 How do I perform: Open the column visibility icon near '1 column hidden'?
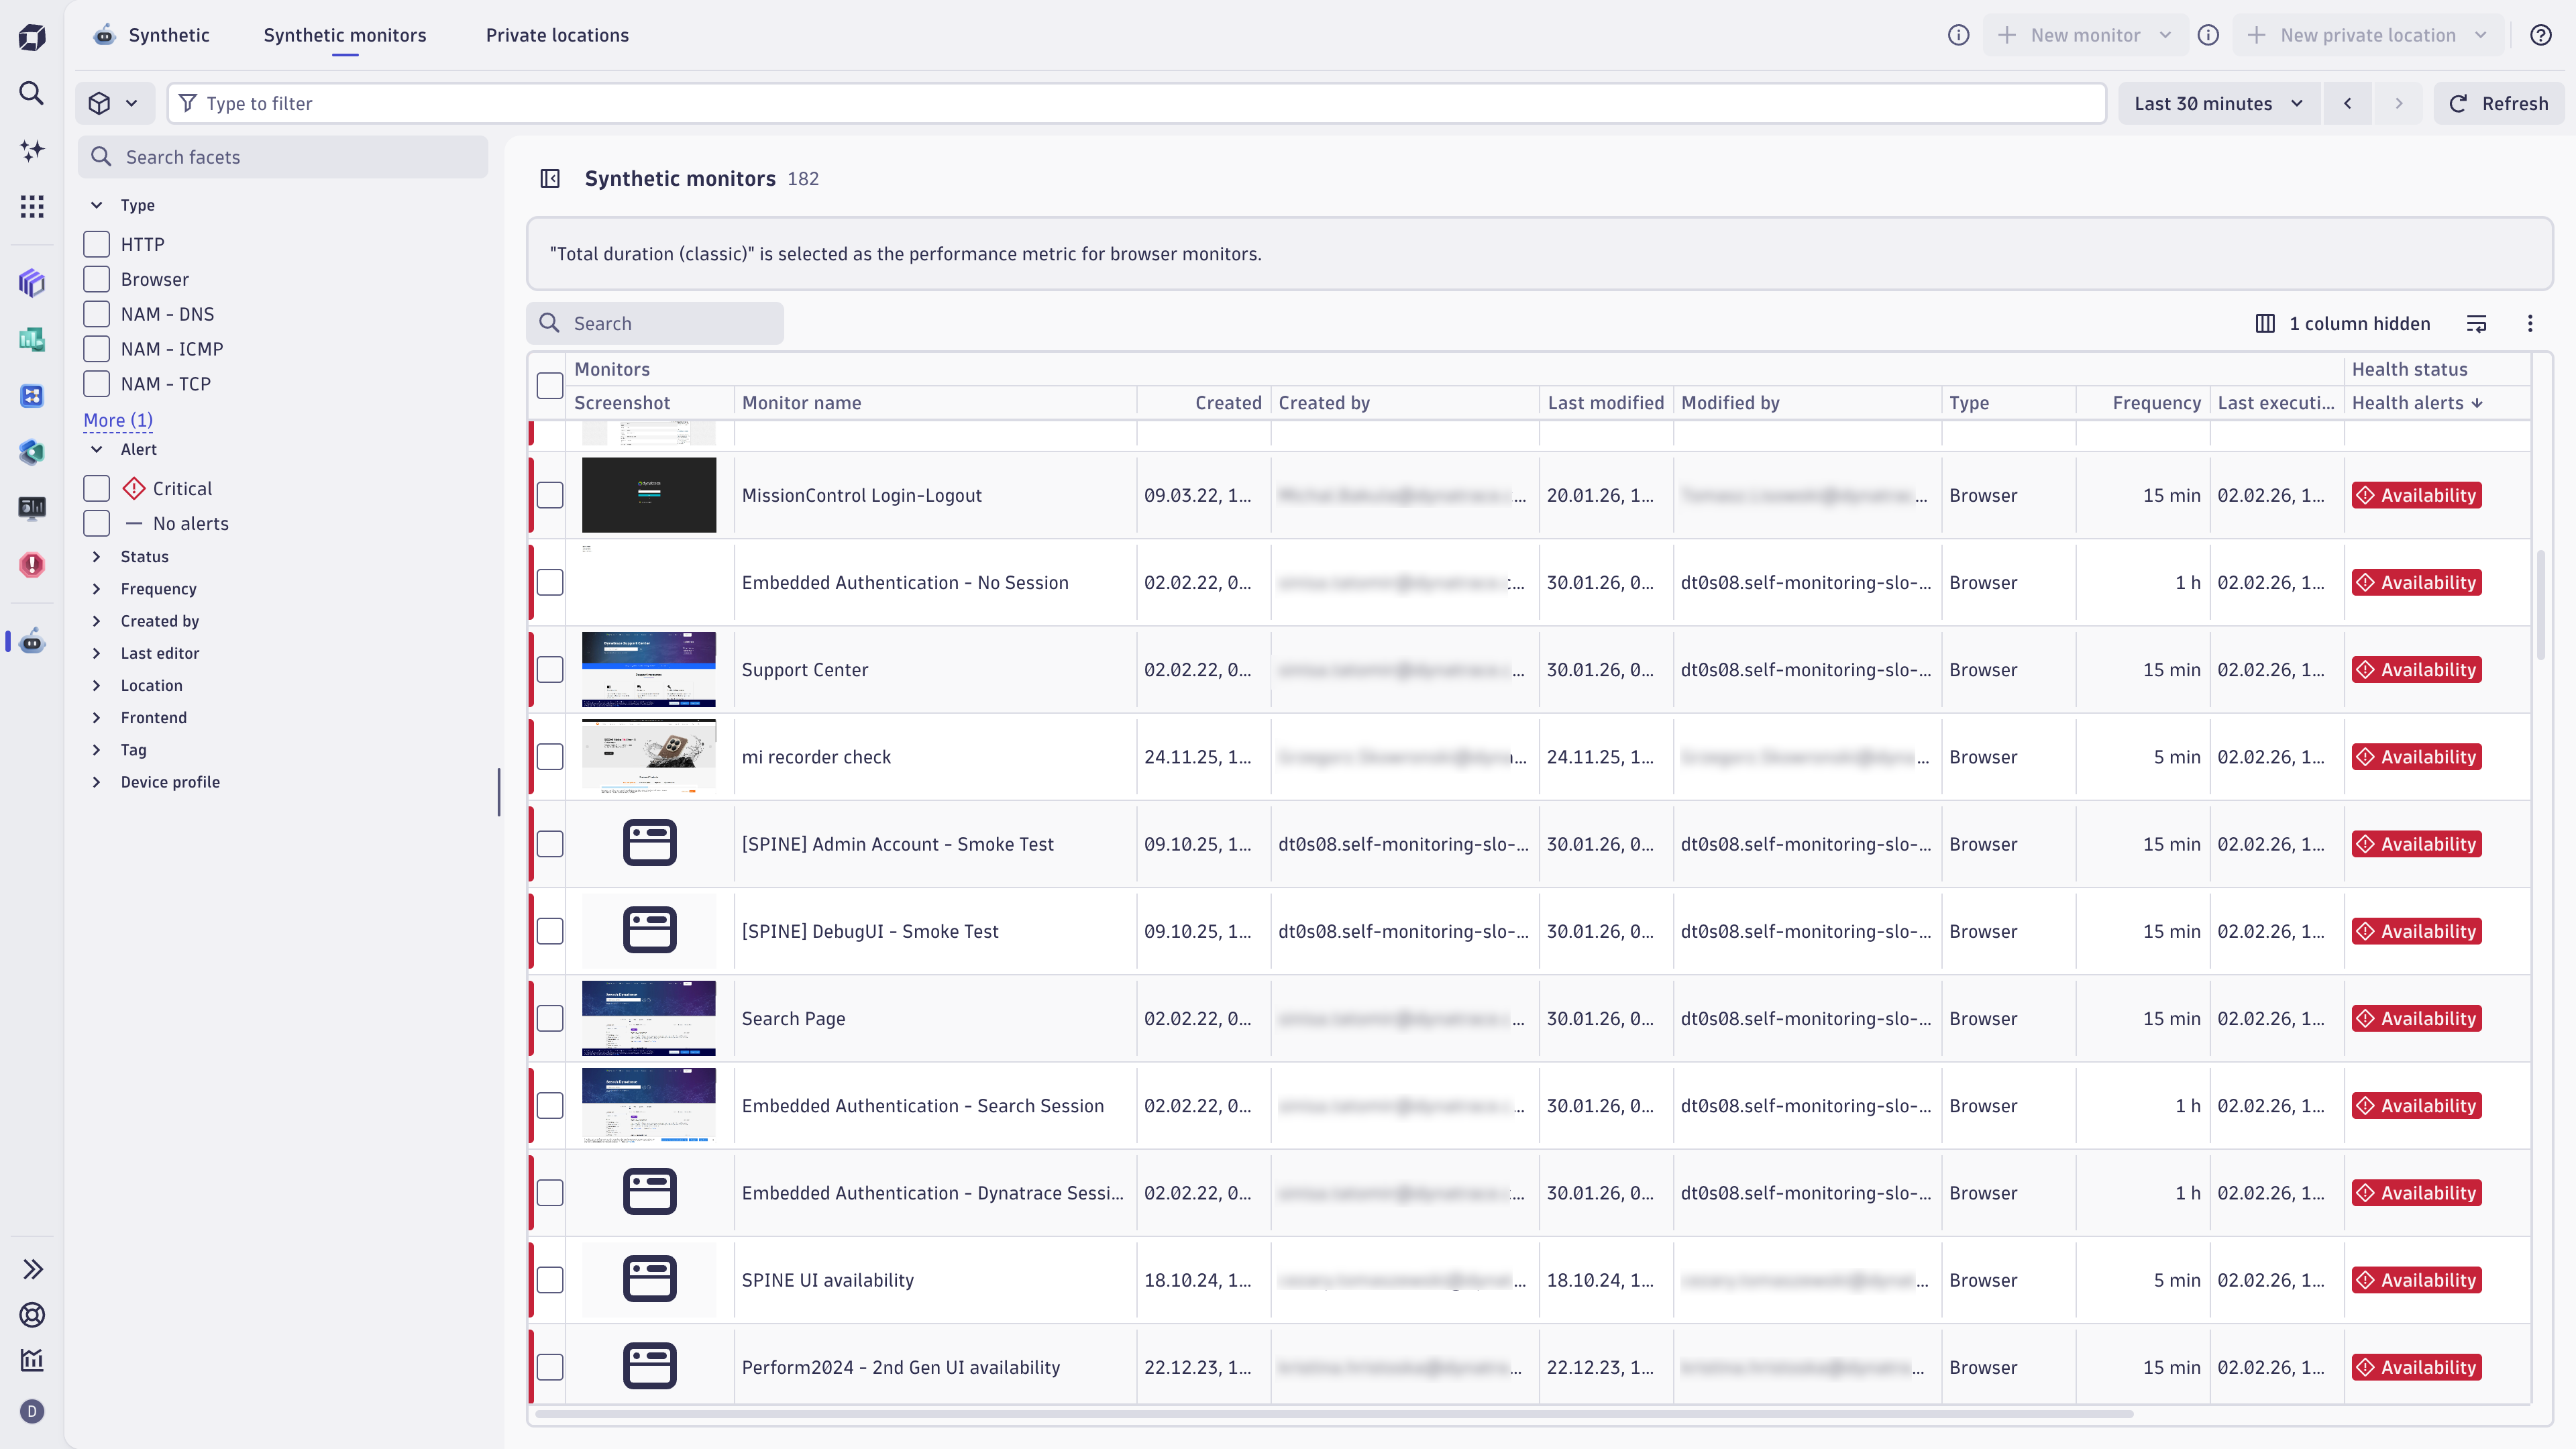(2265, 323)
